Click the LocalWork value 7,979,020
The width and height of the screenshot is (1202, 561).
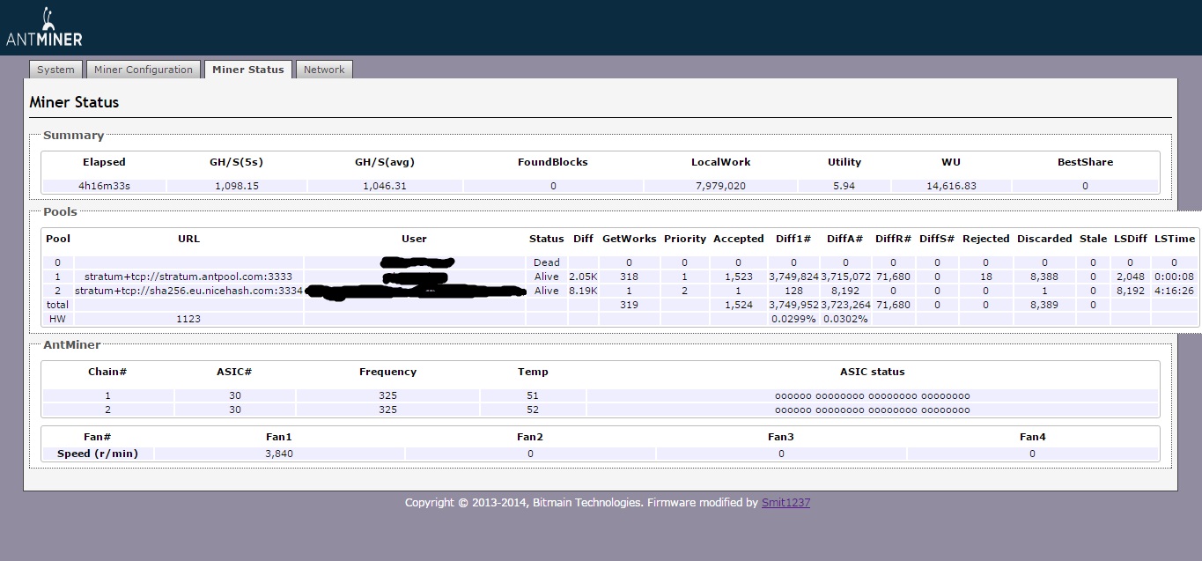click(x=720, y=186)
